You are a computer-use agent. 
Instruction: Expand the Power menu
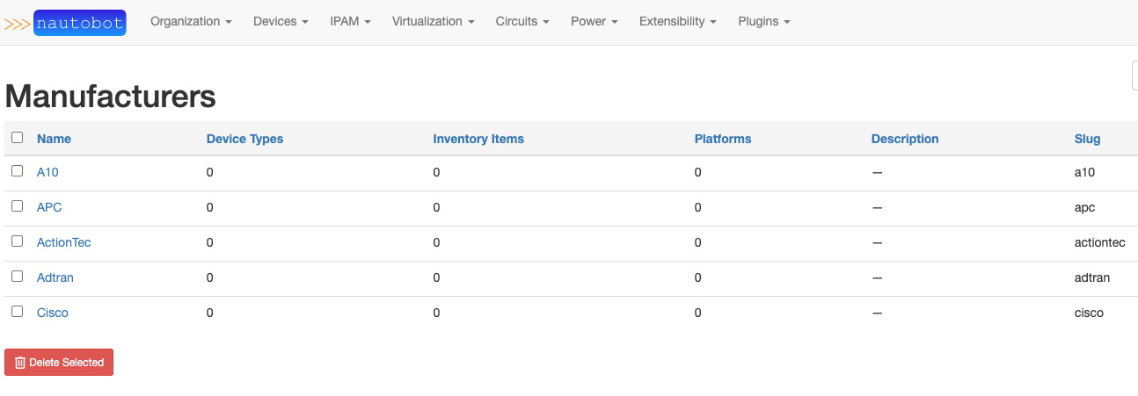(x=594, y=21)
